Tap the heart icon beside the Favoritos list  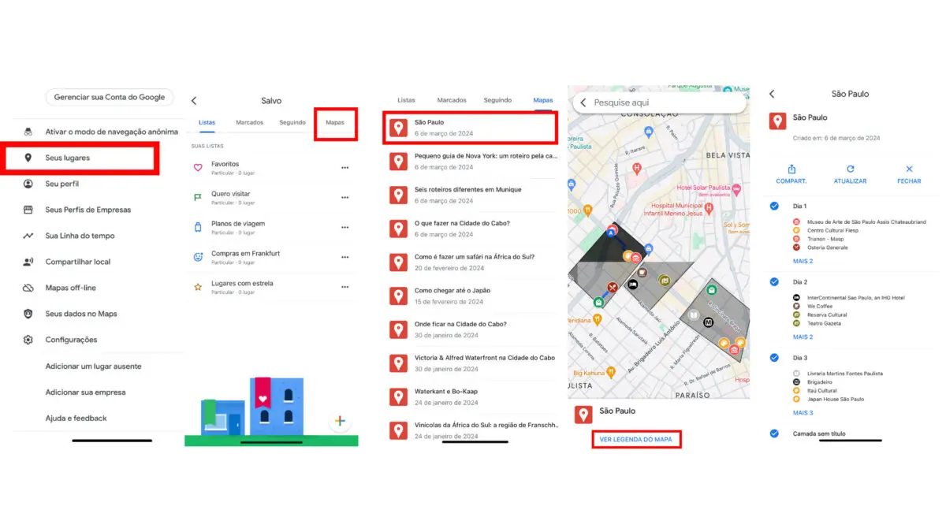[198, 167]
